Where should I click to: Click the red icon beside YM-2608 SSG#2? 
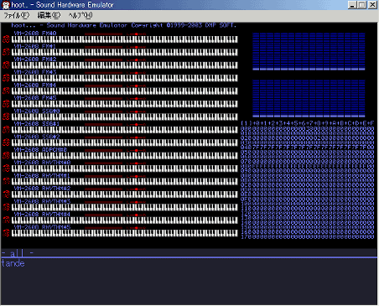(x=6, y=143)
